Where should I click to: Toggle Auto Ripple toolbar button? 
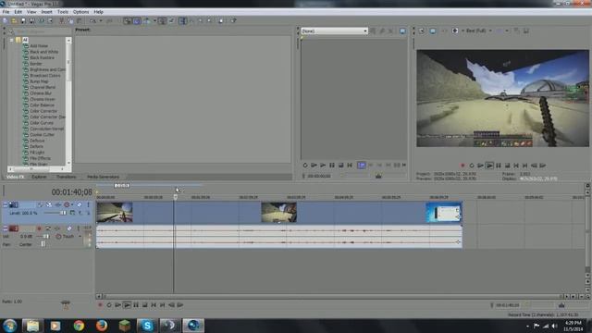tap(146, 20)
